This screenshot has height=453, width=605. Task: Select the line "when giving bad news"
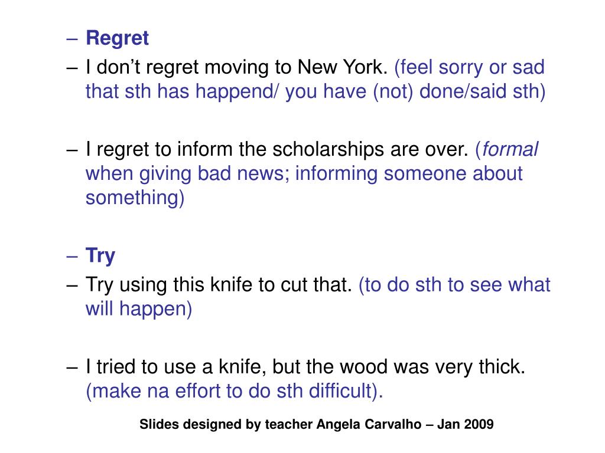click(304, 174)
